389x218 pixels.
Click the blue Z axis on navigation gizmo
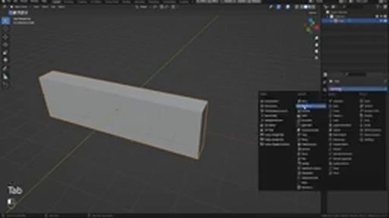311,20
